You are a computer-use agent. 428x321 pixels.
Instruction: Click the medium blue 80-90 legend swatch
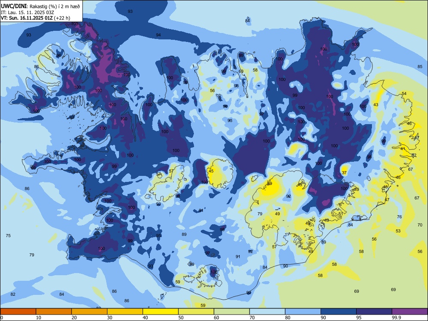point(303,312)
